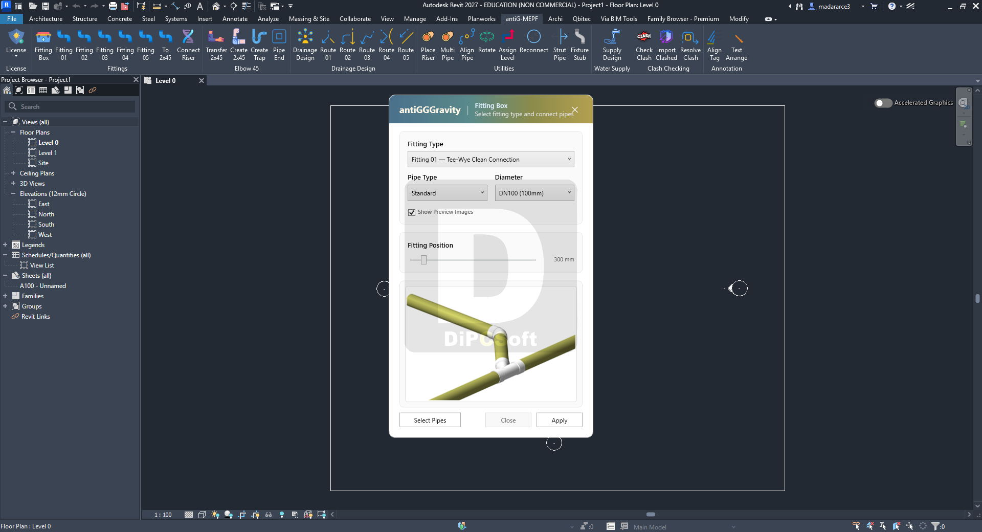982x532 pixels.
Task: Open the Supply Design tool
Action: click(x=612, y=45)
